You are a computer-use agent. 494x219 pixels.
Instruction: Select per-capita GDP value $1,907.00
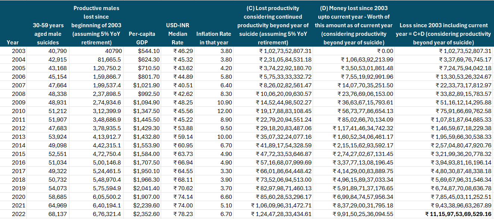click(146, 197)
